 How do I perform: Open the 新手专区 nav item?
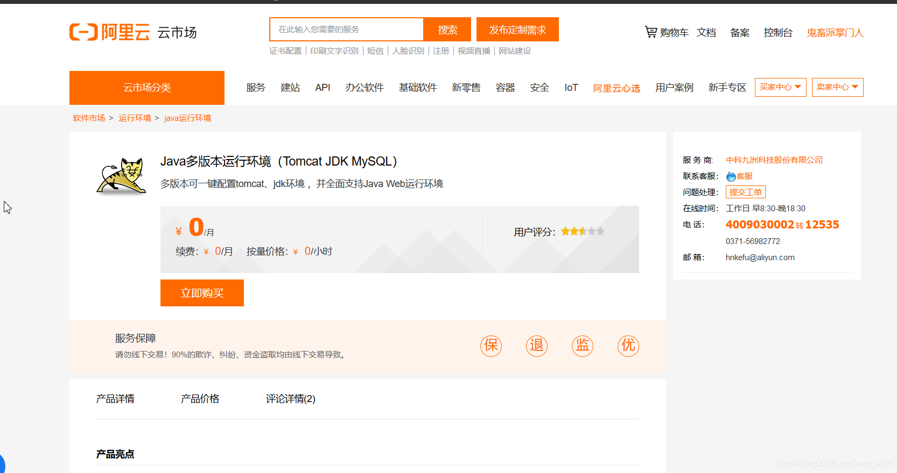[727, 88]
